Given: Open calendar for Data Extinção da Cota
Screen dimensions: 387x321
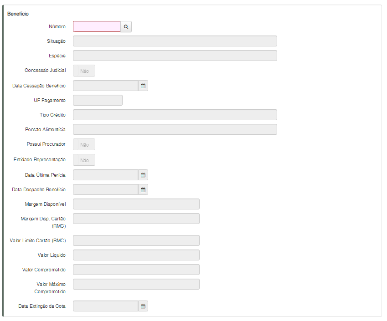Looking at the screenshot, I should coord(143,306).
